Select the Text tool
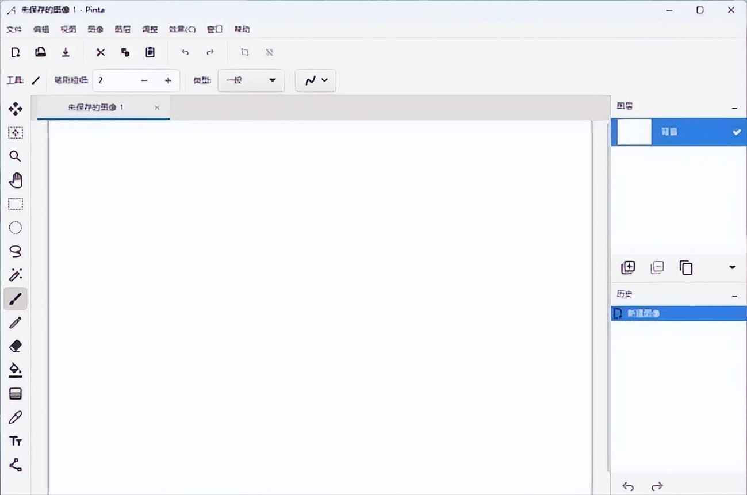This screenshot has width=747, height=495. click(x=16, y=441)
